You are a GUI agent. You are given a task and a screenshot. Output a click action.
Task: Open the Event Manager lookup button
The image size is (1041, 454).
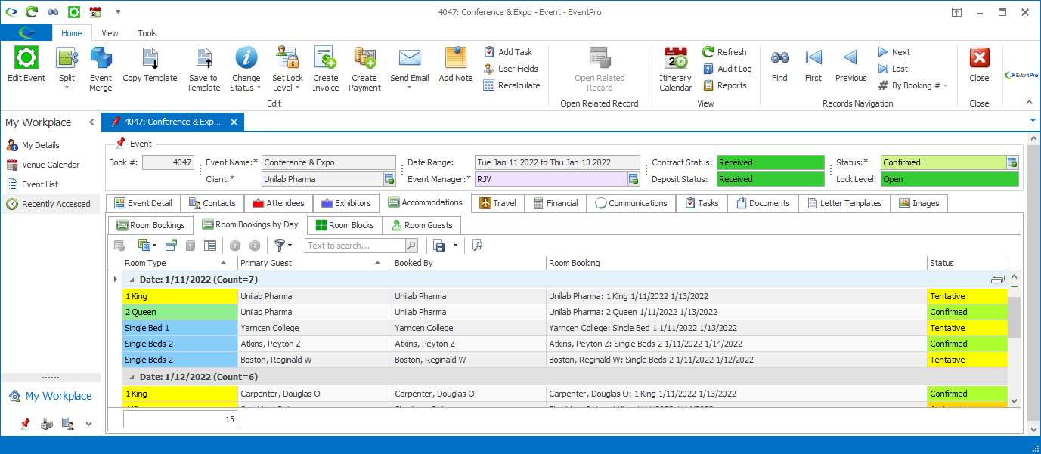pos(634,179)
